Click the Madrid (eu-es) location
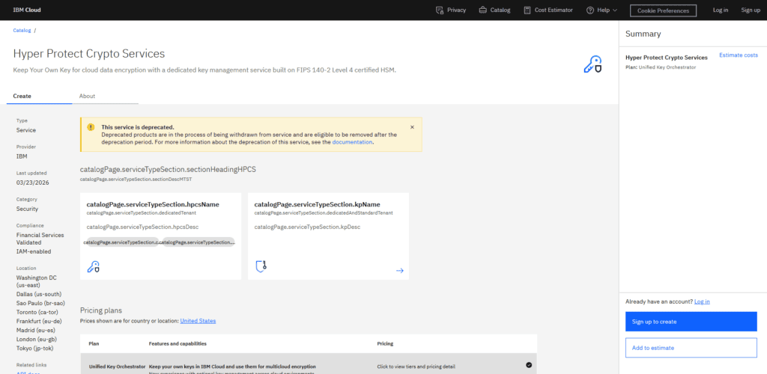The image size is (767, 374). [36, 330]
